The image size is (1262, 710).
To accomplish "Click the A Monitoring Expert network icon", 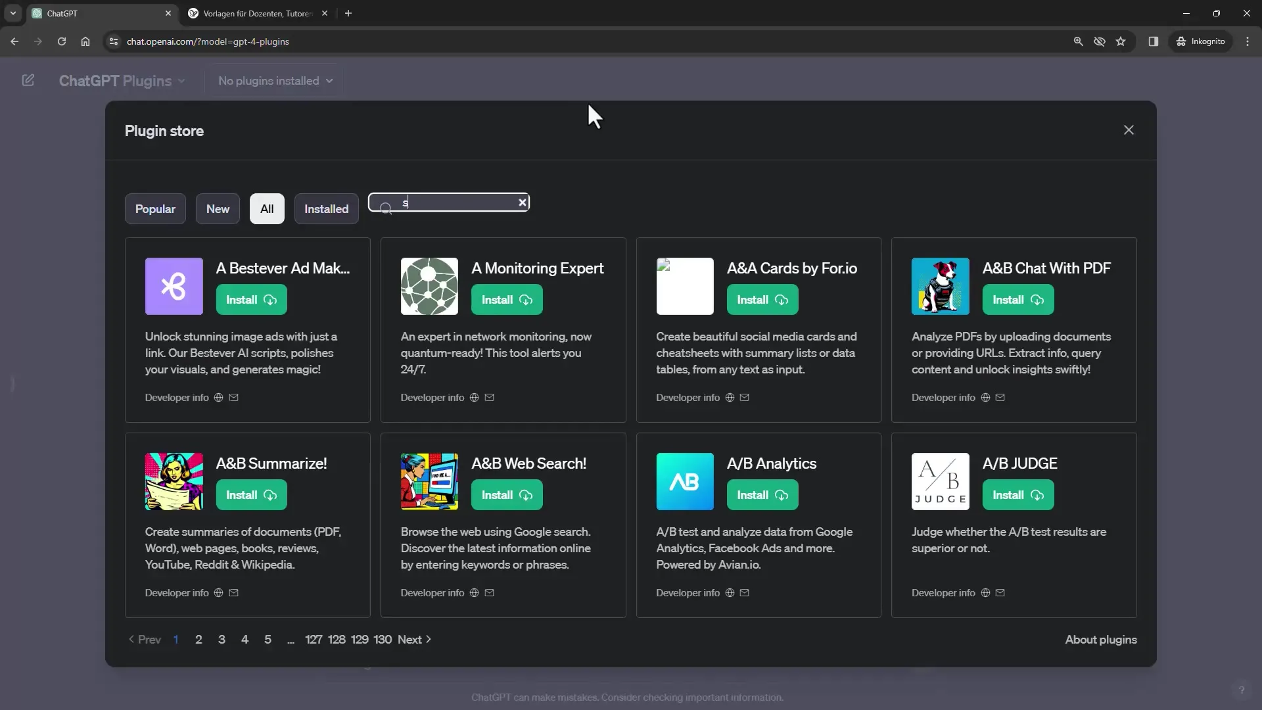I will tap(429, 286).
